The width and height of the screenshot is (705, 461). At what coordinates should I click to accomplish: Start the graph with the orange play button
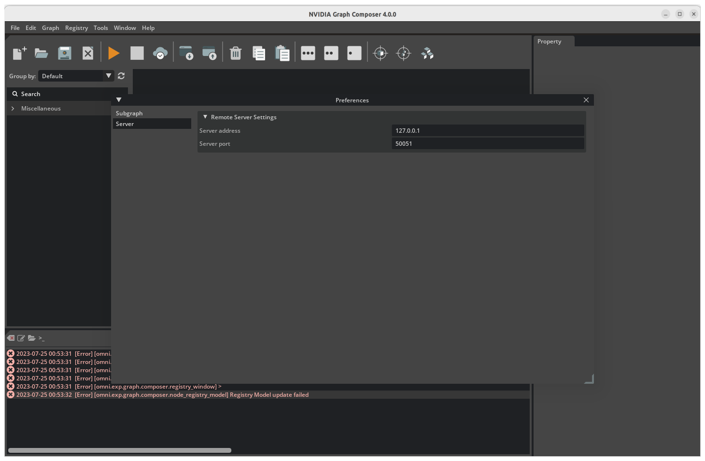click(x=114, y=53)
